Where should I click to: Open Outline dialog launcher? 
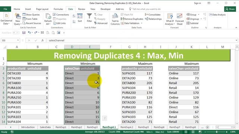tap(206, 28)
